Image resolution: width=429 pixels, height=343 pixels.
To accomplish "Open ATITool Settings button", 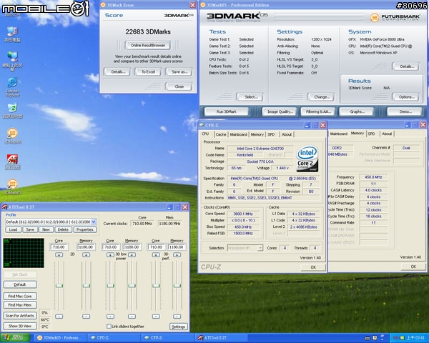I will tap(179, 327).
